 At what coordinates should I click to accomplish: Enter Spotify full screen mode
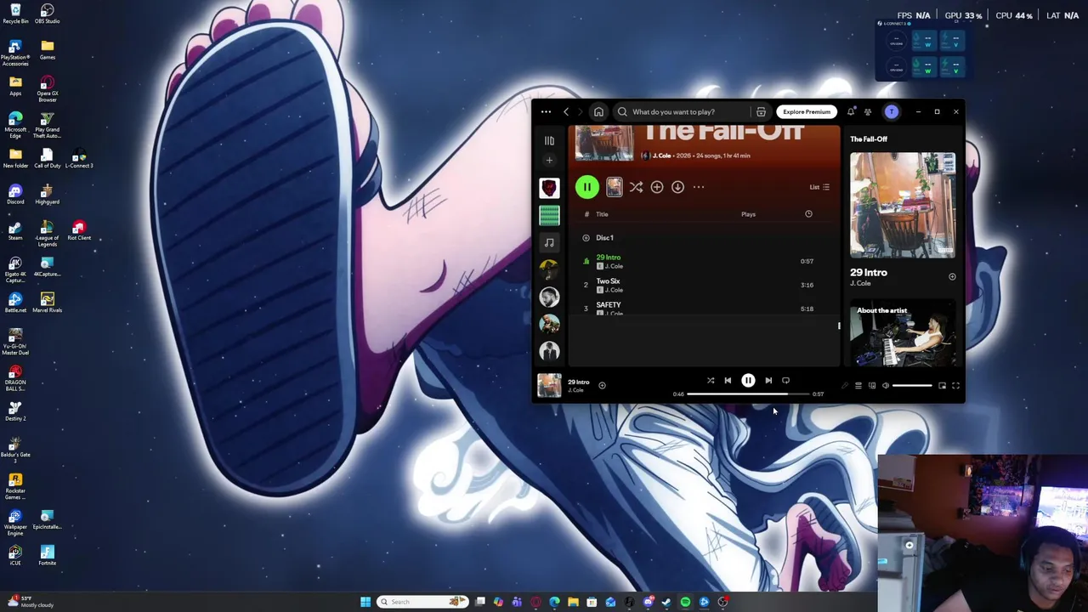tap(955, 386)
